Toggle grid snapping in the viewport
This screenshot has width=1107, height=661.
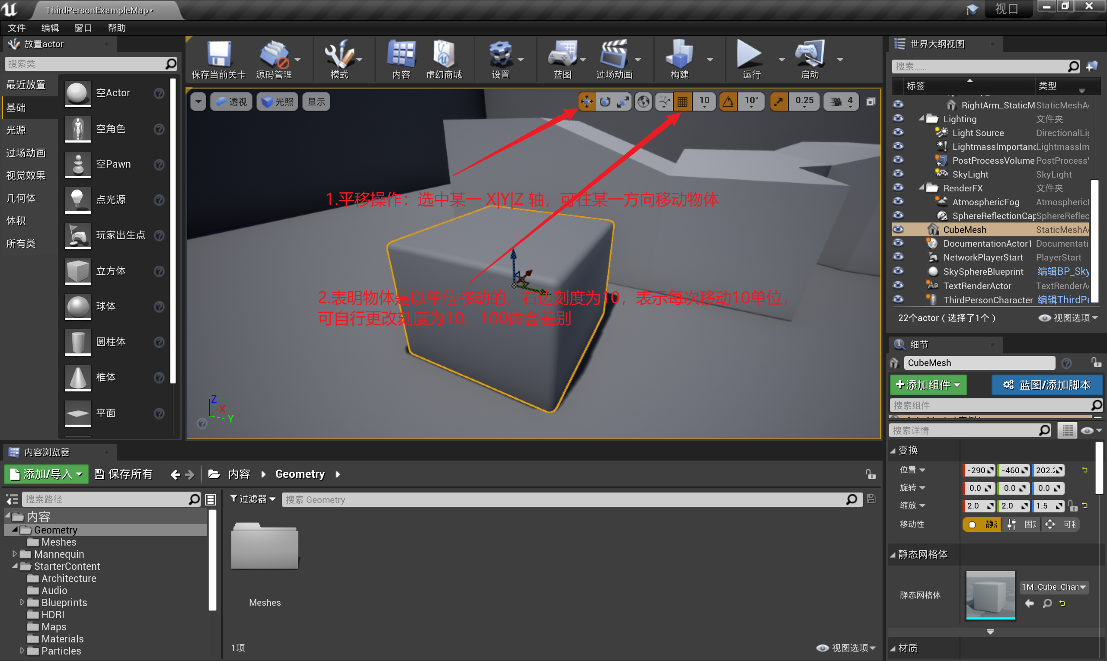(x=682, y=102)
